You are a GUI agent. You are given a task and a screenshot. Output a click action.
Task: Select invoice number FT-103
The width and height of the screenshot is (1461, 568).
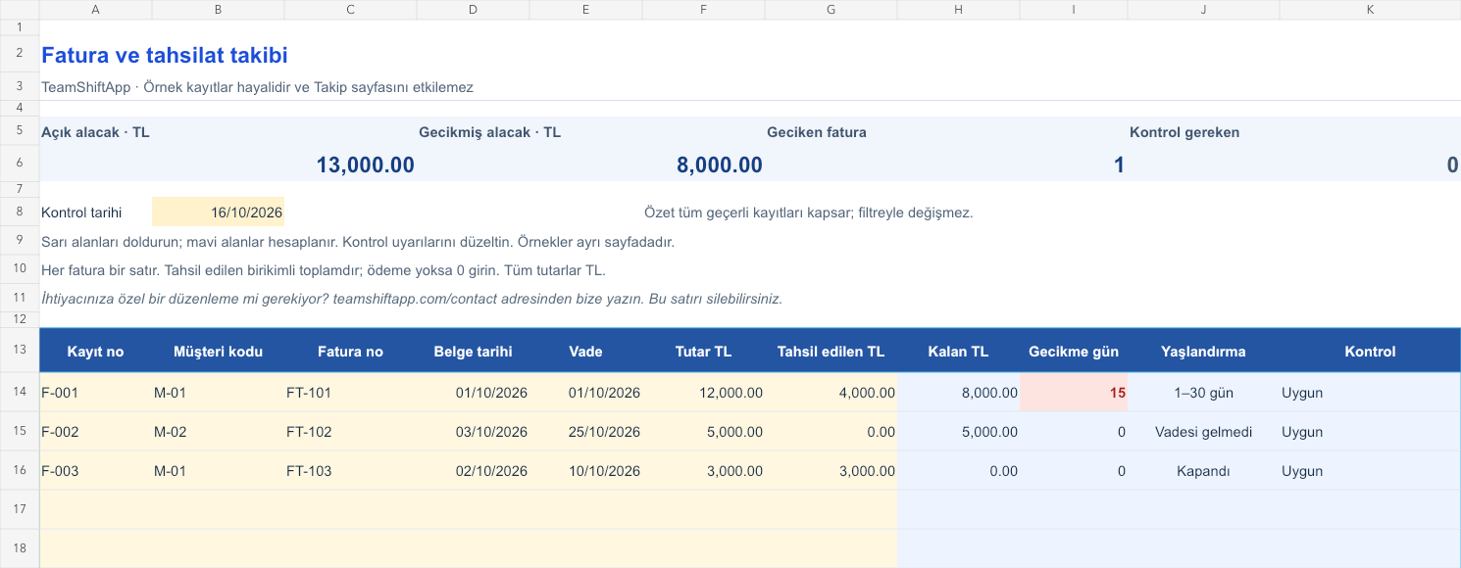coord(350,471)
